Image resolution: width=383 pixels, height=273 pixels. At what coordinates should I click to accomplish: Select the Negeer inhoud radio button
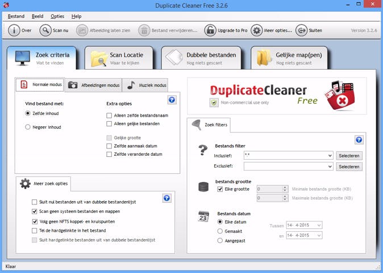pyautogui.click(x=28, y=127)
